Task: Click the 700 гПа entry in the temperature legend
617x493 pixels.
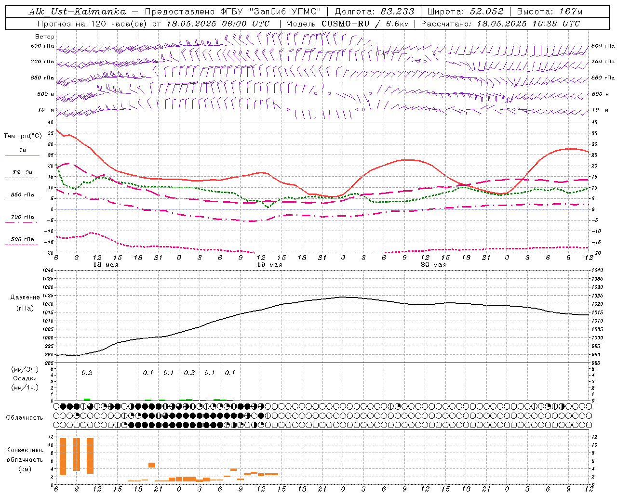Action: click(x=23, y=217)
